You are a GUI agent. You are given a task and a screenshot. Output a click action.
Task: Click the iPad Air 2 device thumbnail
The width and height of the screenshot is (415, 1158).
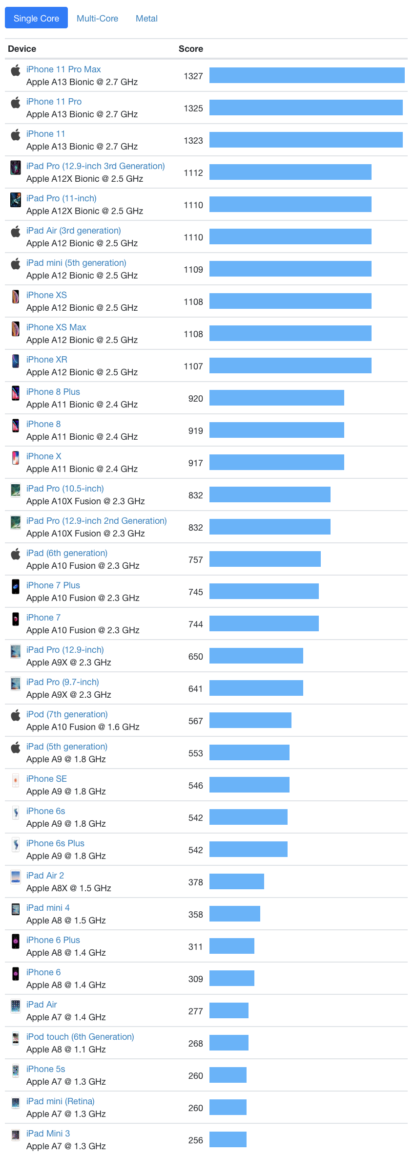(x=16, y=877)
